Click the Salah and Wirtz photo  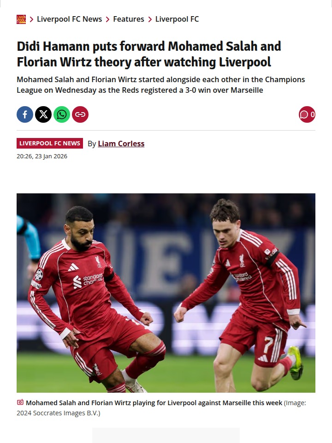pos(166,293)
